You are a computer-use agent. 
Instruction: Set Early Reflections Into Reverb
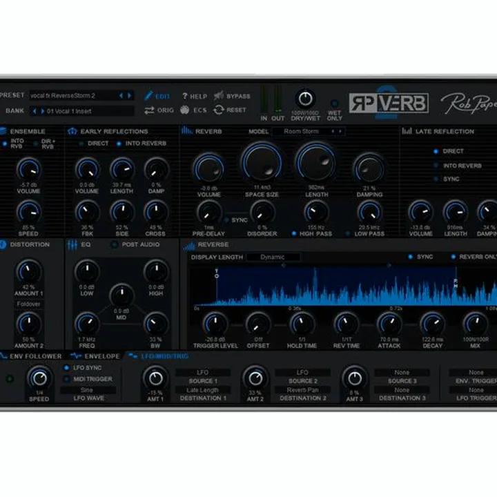click(x=119, y=144)
